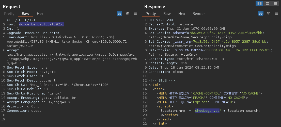Screen dimensions: 281x127
Task: Click the META PRAGMA NO-CACHE line
Action: click(x=202, y=98)
